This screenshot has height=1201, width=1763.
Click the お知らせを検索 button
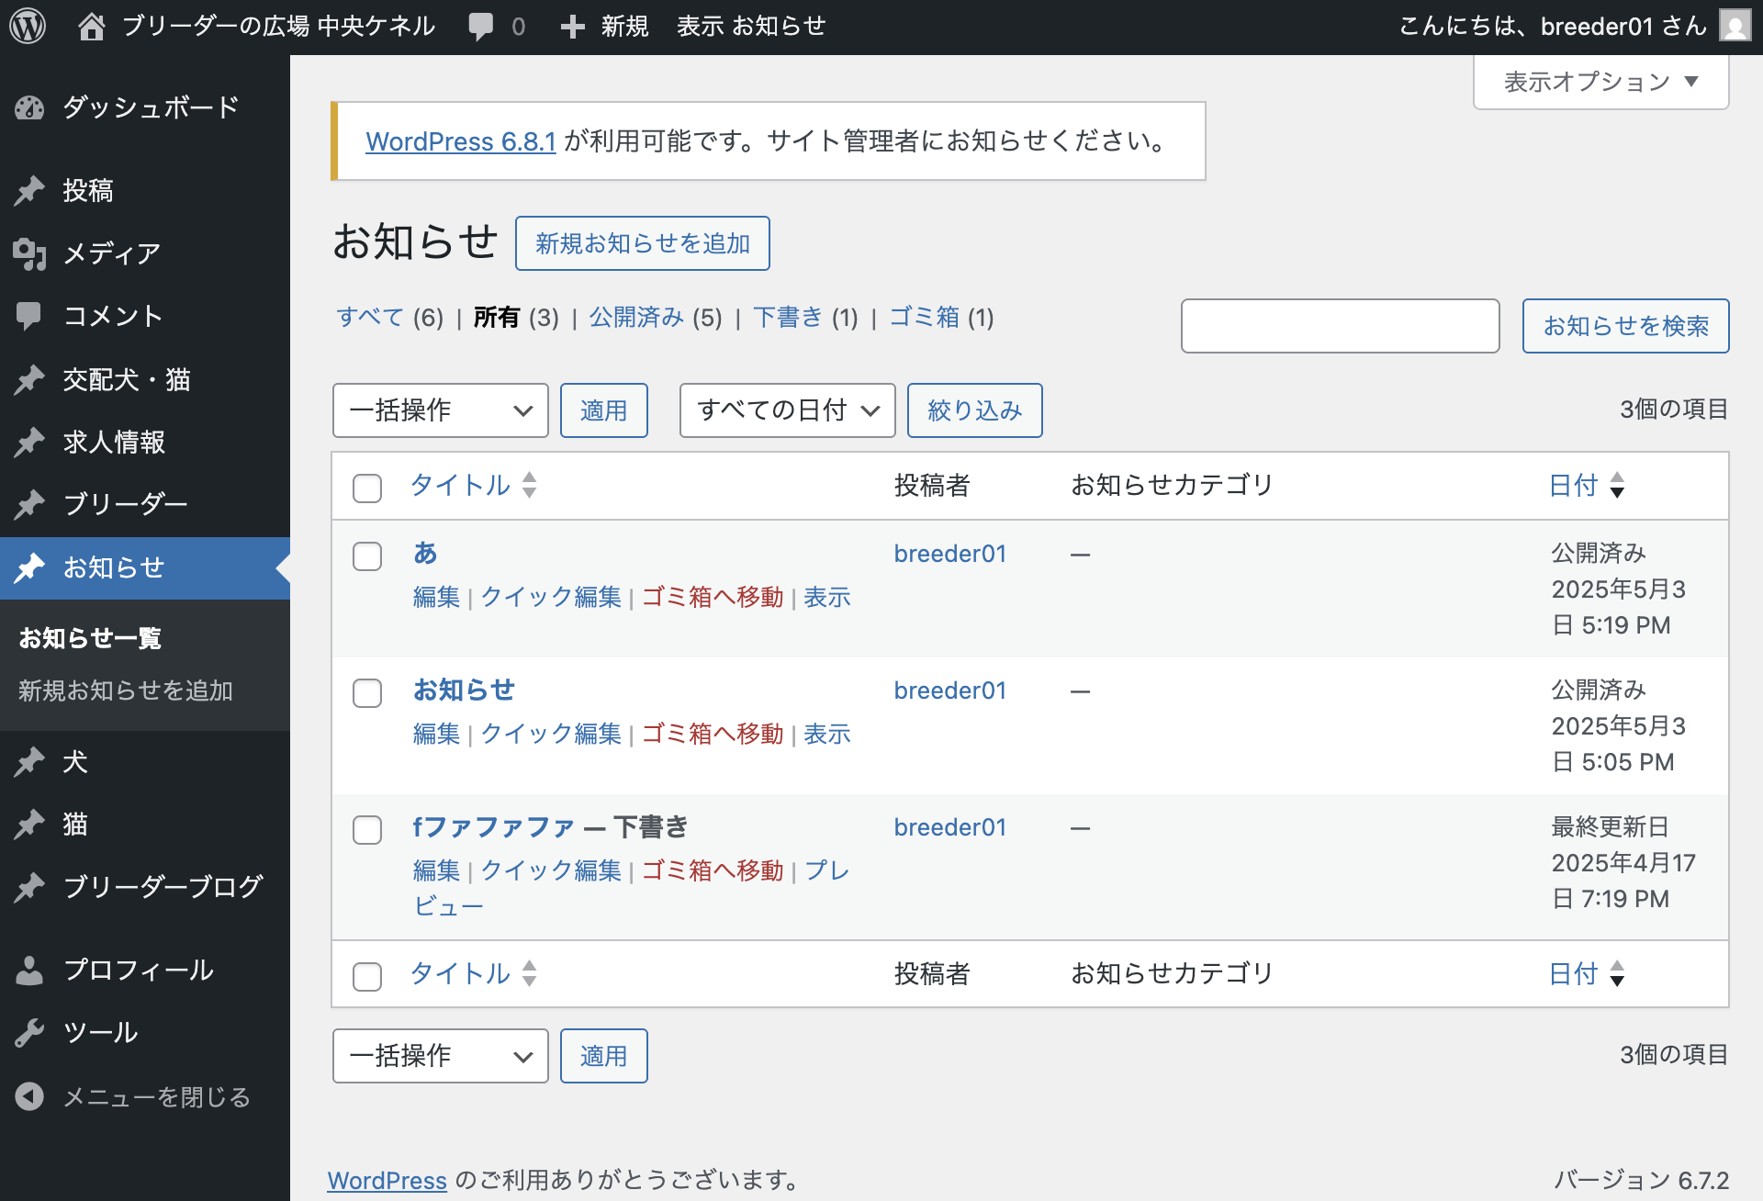[1625, 326]
